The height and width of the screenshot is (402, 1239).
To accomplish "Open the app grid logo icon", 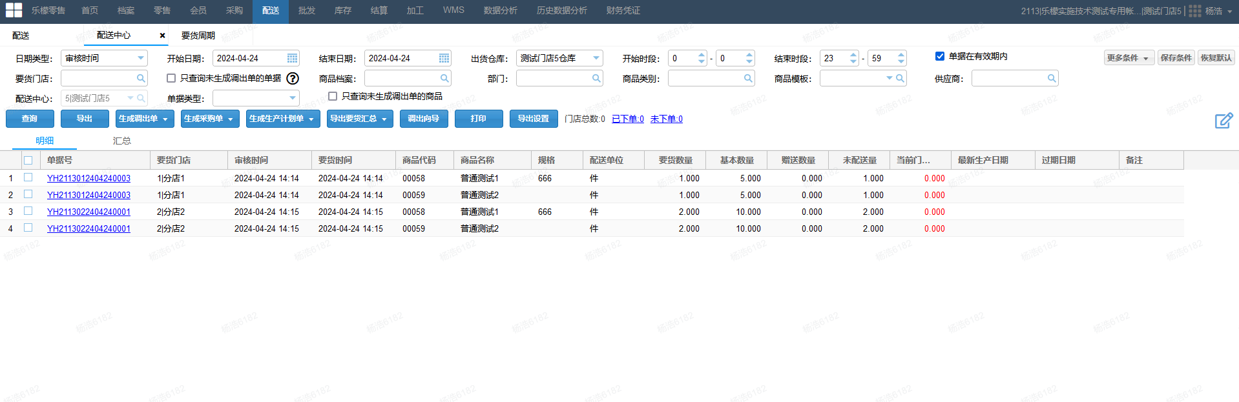I will (x=14, y=10).
